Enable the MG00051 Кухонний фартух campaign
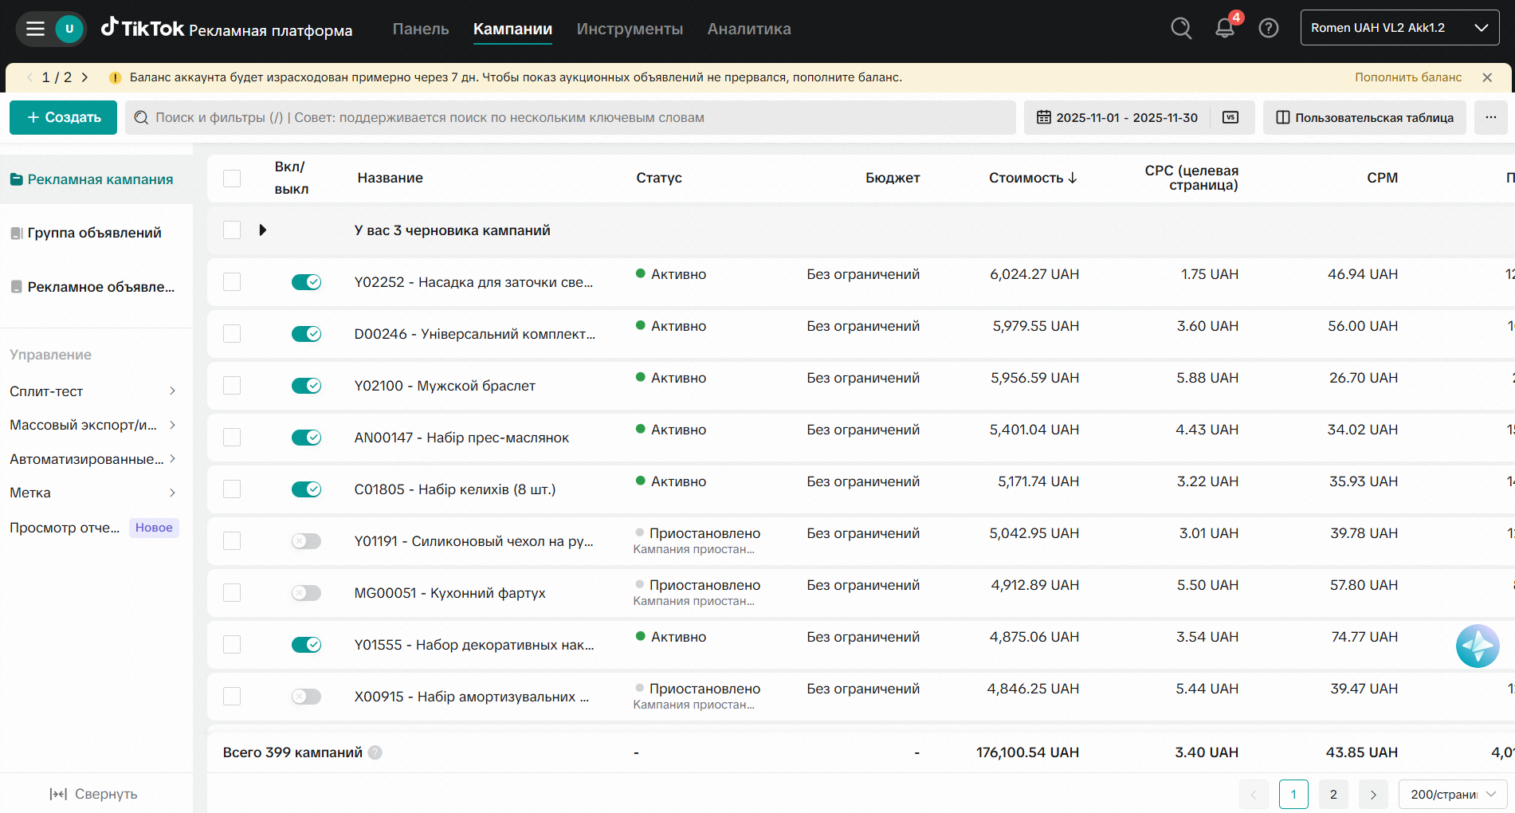Viewport: 1515px width, 813px height. click(306, 593)
